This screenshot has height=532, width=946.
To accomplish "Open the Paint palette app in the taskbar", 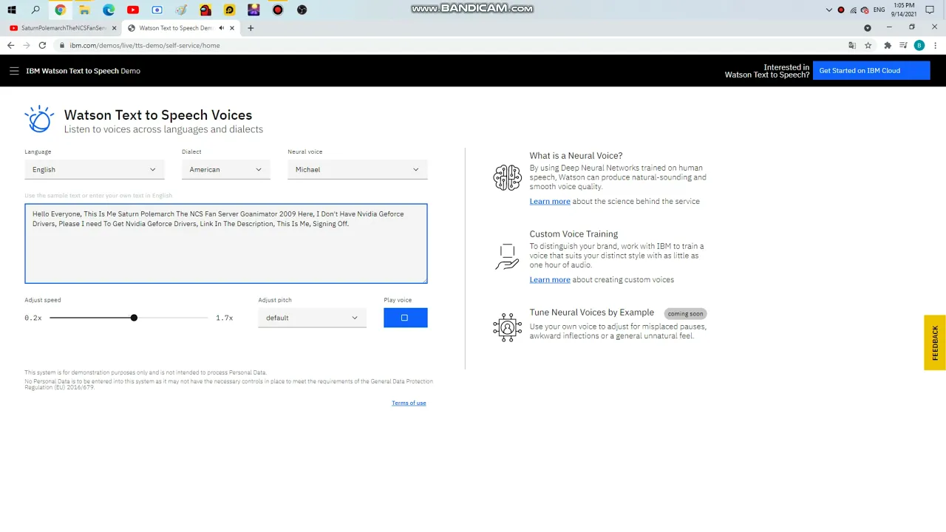I will [x=181, y=10].
